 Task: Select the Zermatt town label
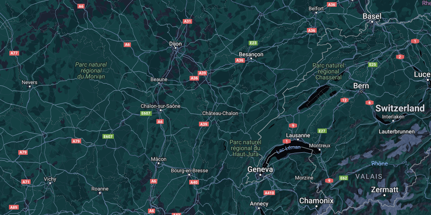click(385, 190)
